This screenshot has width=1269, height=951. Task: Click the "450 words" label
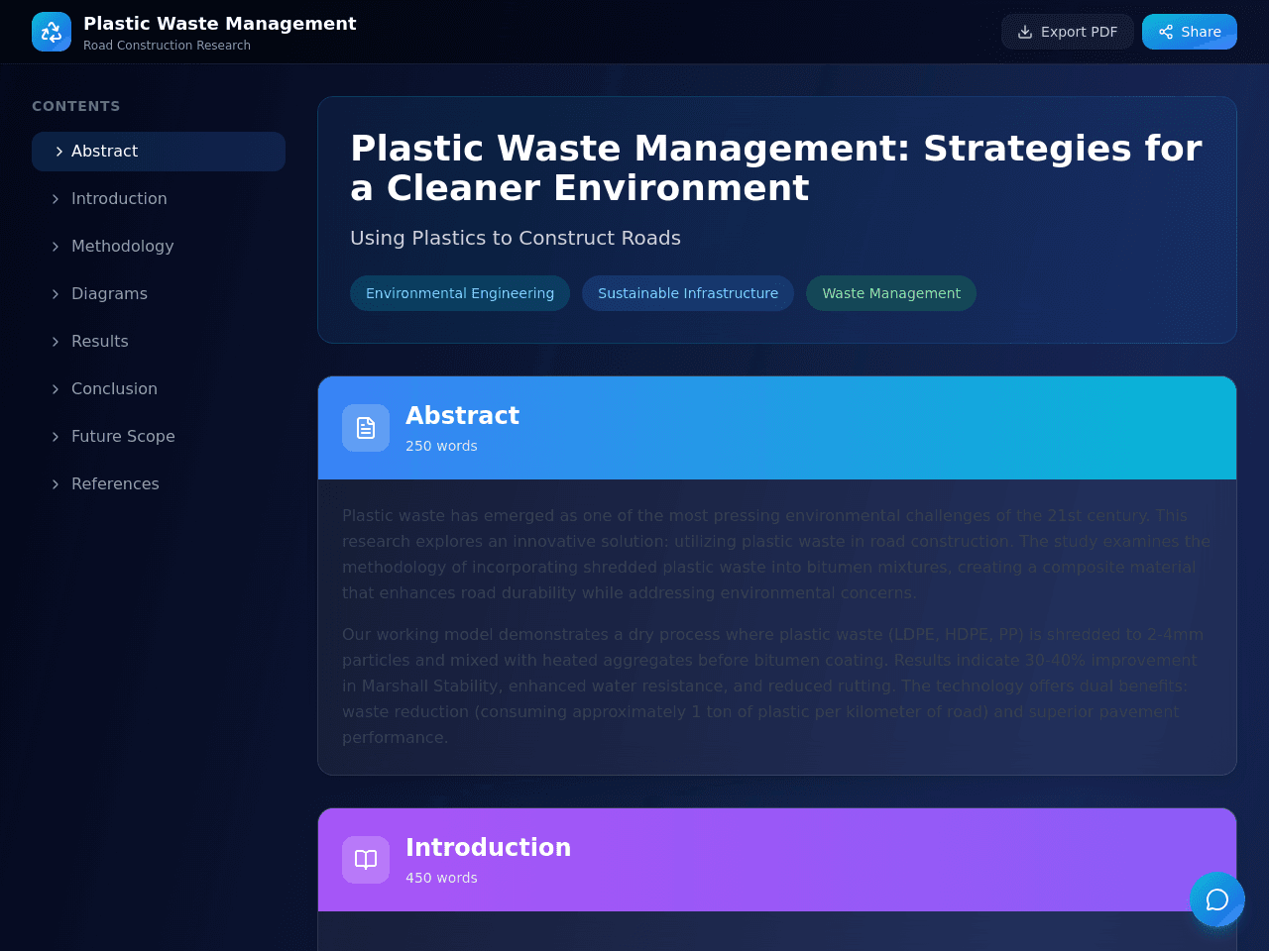point(441,878)
